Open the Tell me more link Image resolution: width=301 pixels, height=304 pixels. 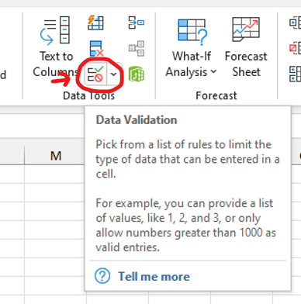pyautogui.click(x=154, y=276)
